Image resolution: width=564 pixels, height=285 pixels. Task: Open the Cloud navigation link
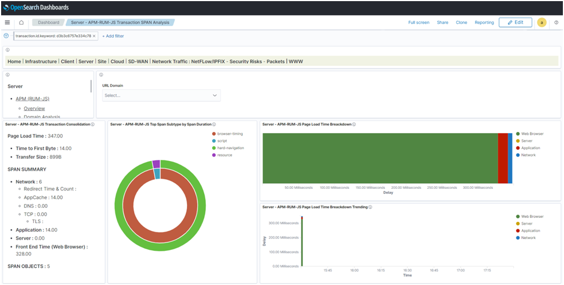coord(117,61)
